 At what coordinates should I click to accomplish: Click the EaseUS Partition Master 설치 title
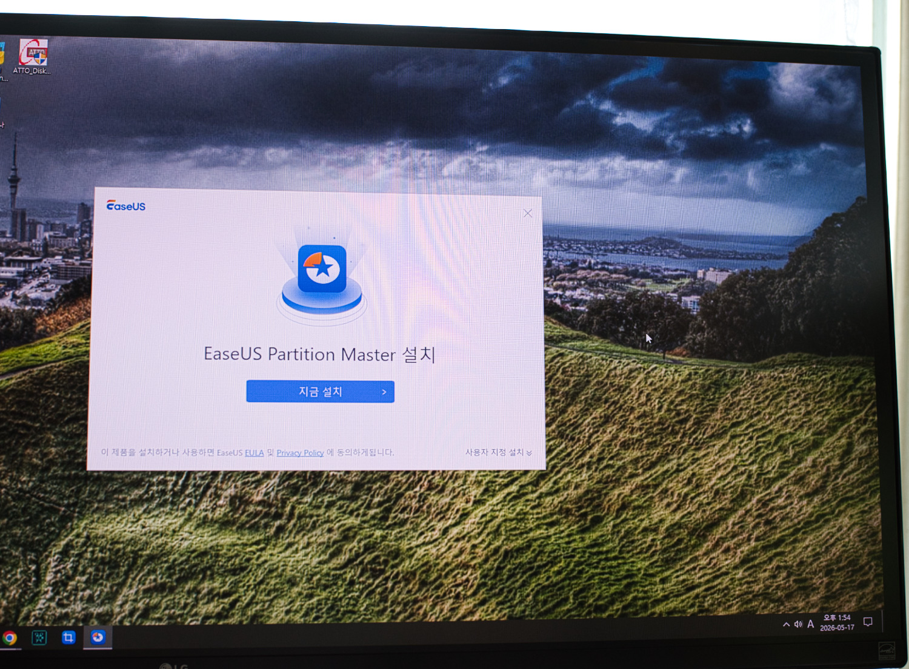pyautogui.click(x=319, y=354)
